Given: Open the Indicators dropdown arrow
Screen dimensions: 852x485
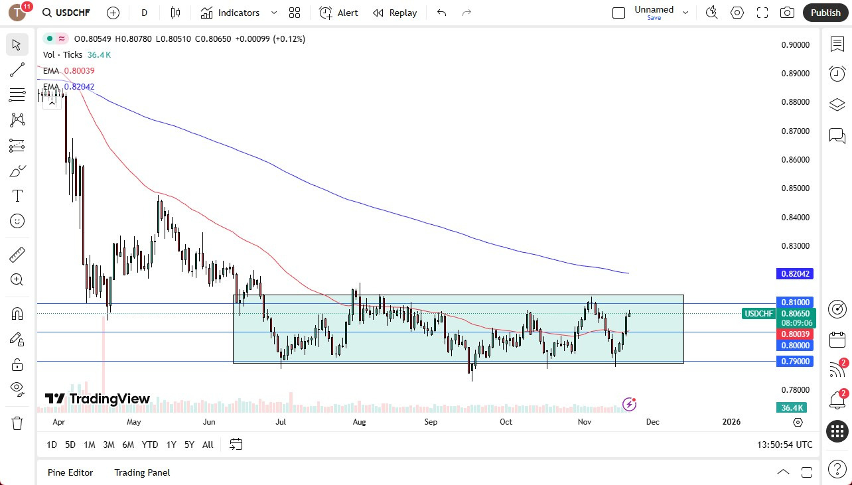Looking at the screenshot, I should (273, 12).
